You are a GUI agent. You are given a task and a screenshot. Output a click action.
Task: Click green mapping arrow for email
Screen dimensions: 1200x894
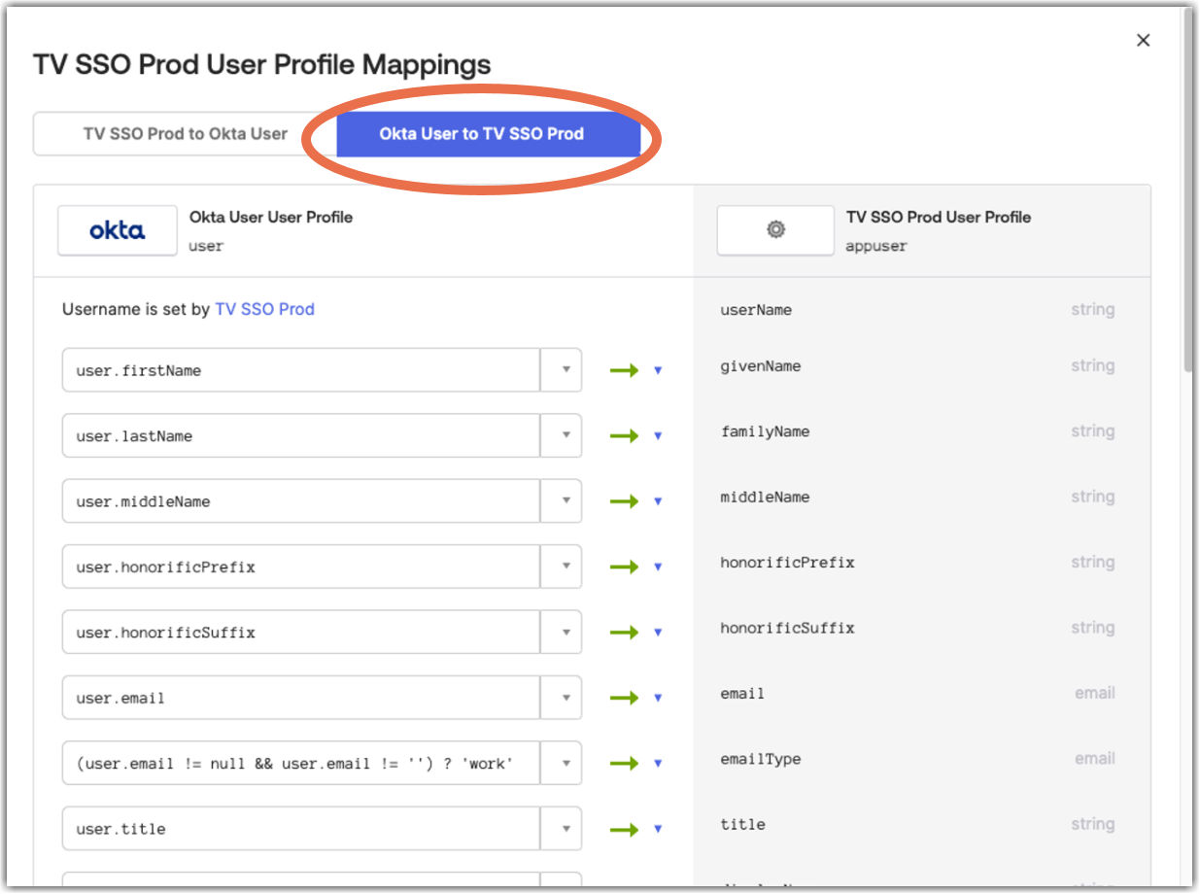pos(624,698)
